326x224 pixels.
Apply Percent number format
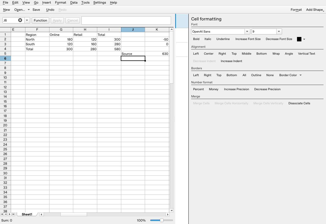coord(198,89)
